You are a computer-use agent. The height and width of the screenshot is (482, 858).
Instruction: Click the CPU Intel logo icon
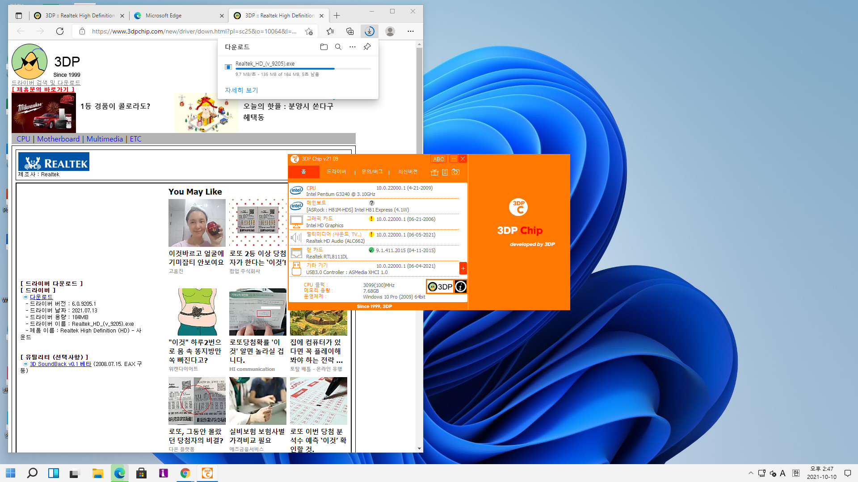pos(296,191)
